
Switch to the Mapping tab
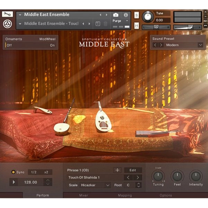click(x=125, y=195)
